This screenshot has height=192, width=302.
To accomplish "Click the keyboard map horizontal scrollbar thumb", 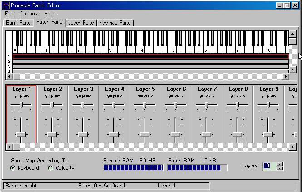I will [x=16, y=76].
